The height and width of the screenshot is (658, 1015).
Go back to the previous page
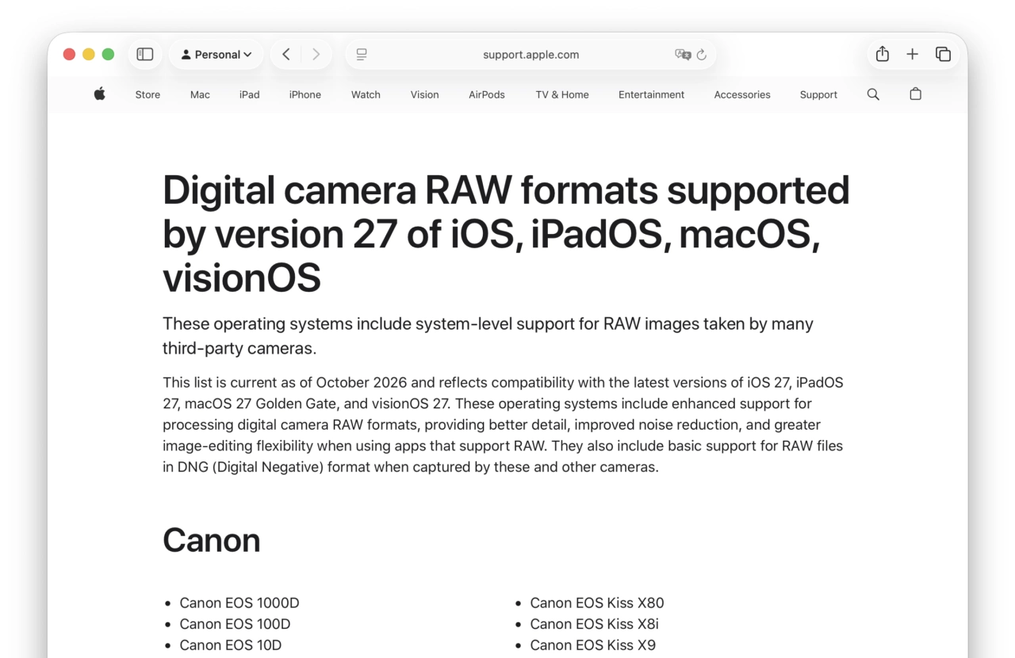tap(286, 55)
